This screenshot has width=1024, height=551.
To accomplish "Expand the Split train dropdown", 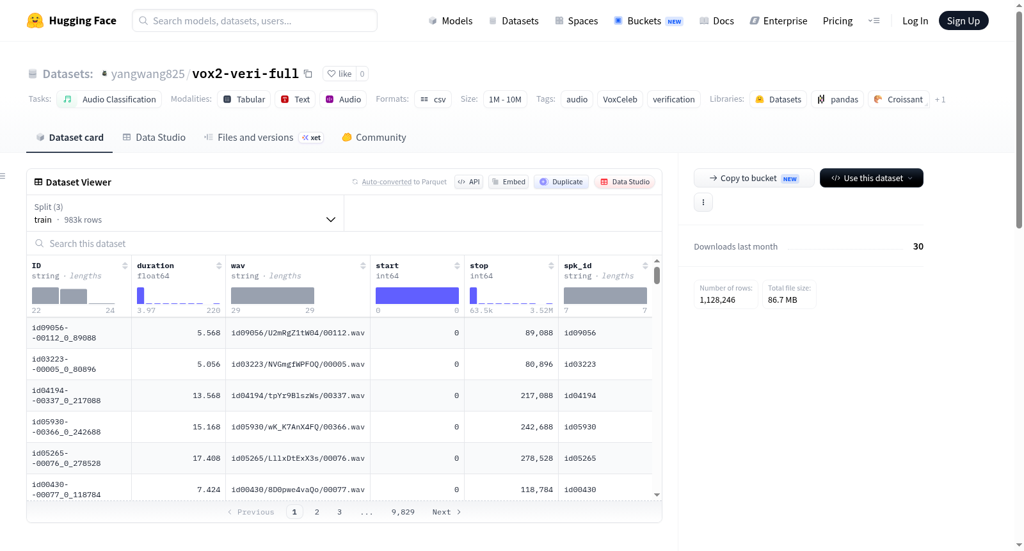I will pos(186,213).
